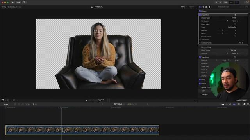Play the viewer with play button
250x140 pixels.
pos(87,100)
